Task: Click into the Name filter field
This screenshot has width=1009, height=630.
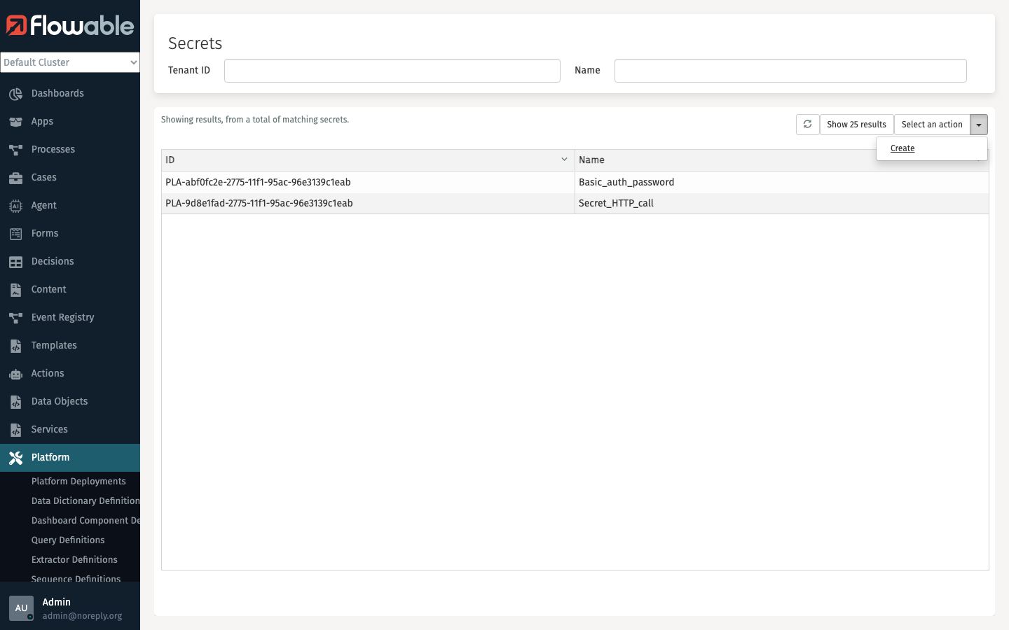Action: pyautogui.click(x=790, y=71)
